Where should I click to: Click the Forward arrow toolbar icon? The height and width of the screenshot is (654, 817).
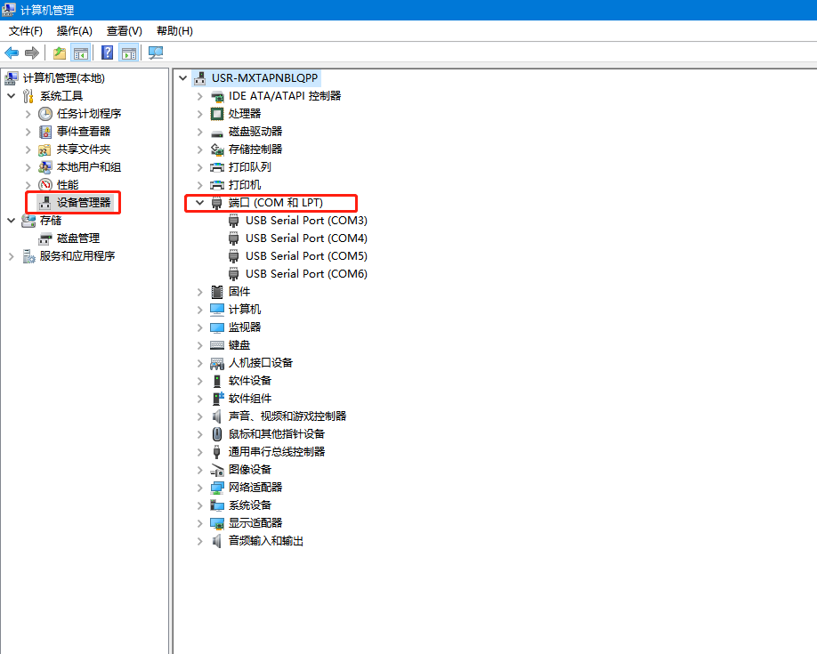32,52
